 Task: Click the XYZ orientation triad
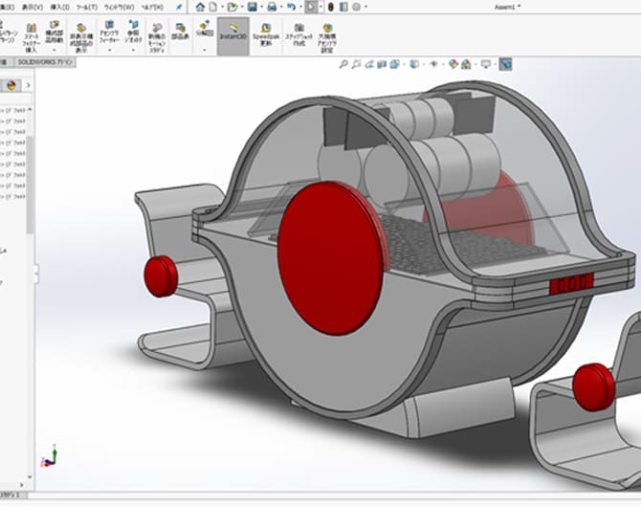click(x=50, y=457)
